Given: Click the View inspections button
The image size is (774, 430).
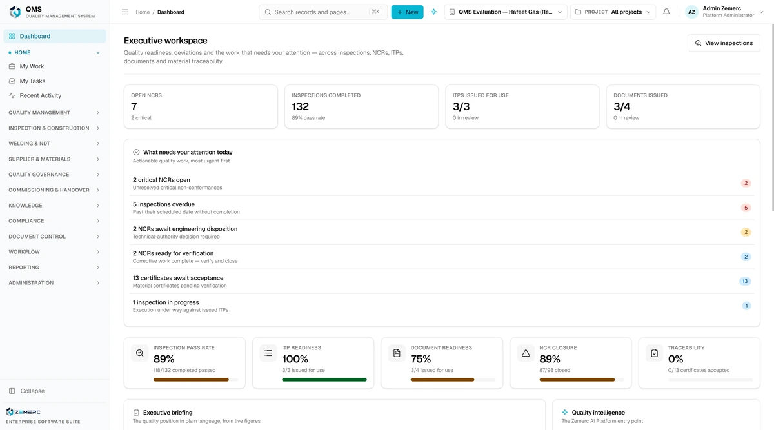Looking at the screenshot, I should [x=724, y=43].
